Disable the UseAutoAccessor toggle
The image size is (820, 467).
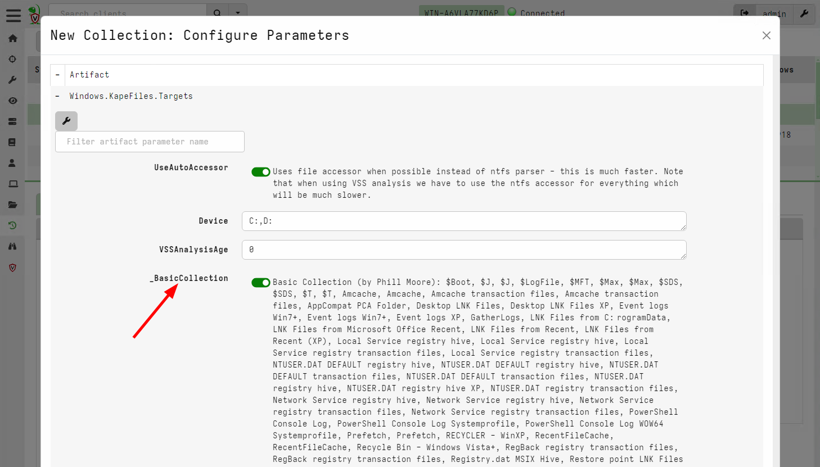coord(261,171)
